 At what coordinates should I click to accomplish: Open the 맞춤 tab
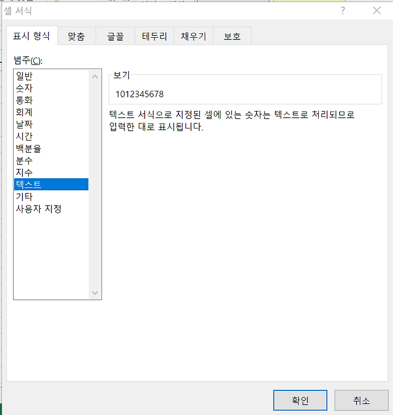point(76,36)
